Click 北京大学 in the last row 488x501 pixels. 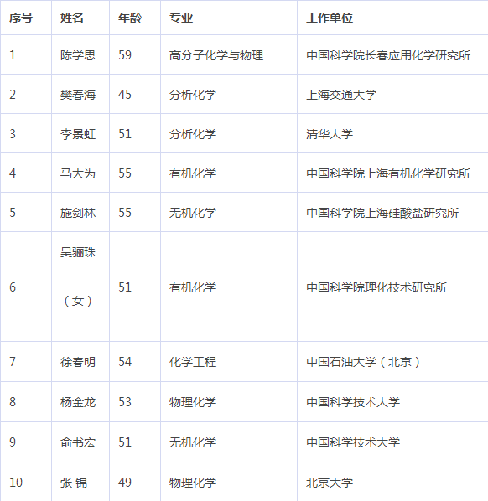coord(330,483)
